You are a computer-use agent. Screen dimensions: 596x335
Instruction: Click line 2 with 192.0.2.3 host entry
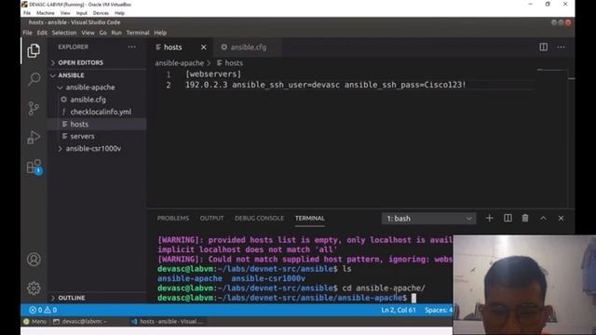point(325,85)
